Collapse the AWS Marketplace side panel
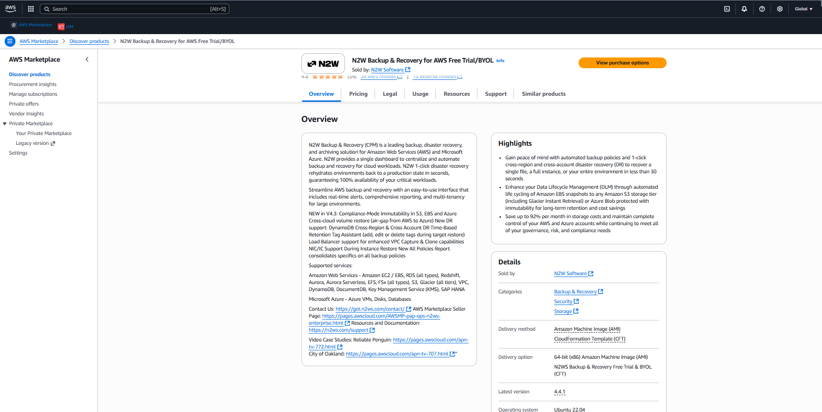 point(87,59)
